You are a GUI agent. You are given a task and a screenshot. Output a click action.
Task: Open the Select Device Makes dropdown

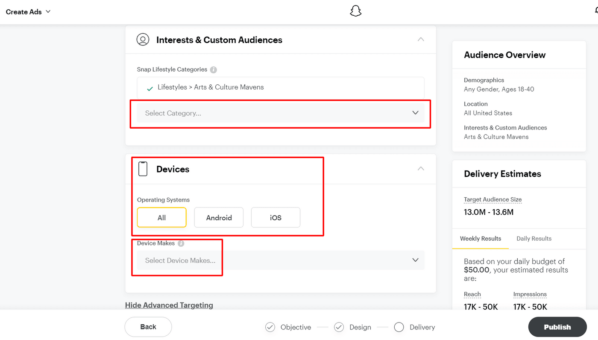tap(280, 260)
